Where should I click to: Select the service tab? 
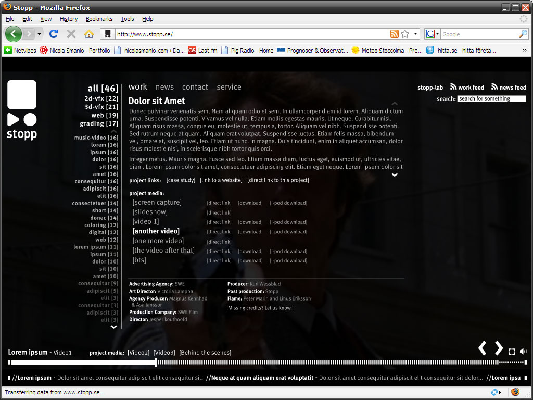click(x=229, y=87)
